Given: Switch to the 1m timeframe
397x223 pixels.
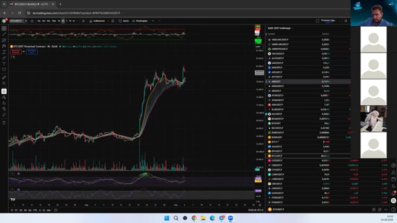Looking at the screenshot, I should coord(39,21).
